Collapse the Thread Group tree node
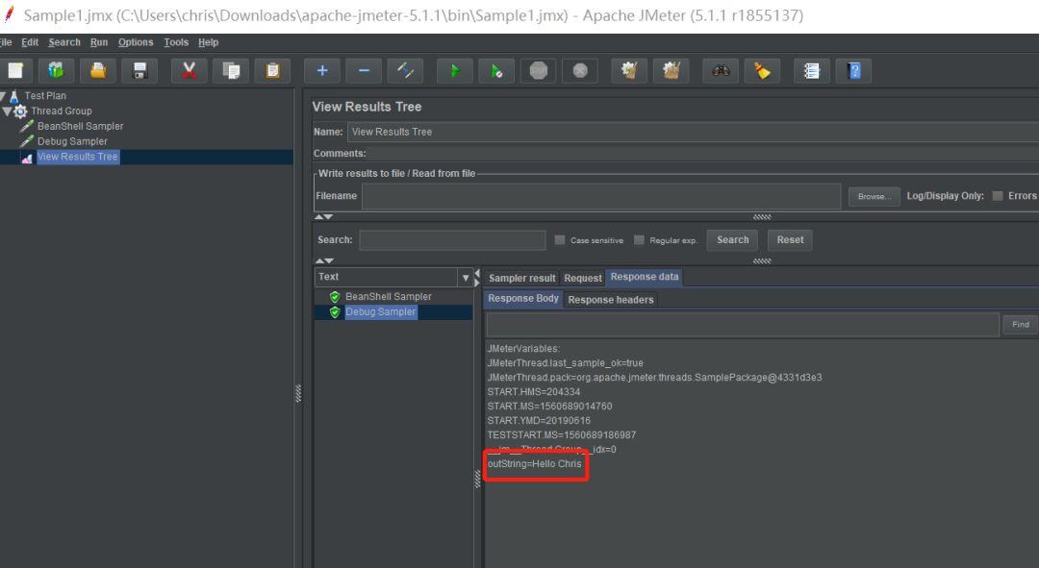The image size is (1039, 568). click(x=7, y=111)
